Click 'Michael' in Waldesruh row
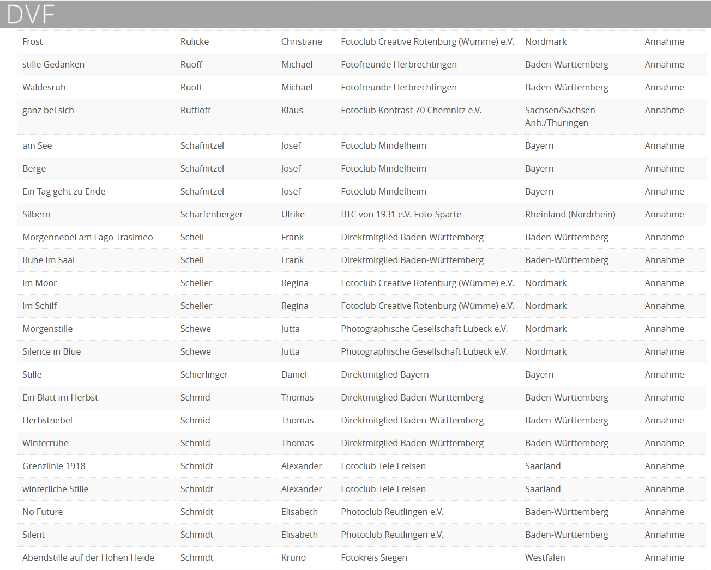The image size is (711, 570). (x=297, y=87)
